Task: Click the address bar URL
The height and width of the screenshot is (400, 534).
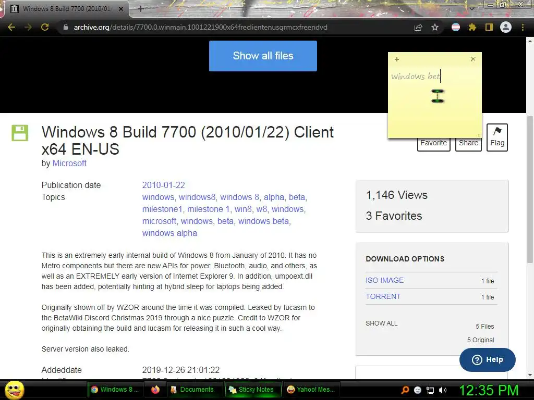Action: click(x=200, y=27)
